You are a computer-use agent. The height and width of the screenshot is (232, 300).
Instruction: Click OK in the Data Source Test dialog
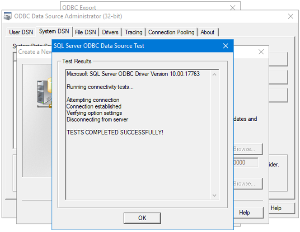[142, 218]
